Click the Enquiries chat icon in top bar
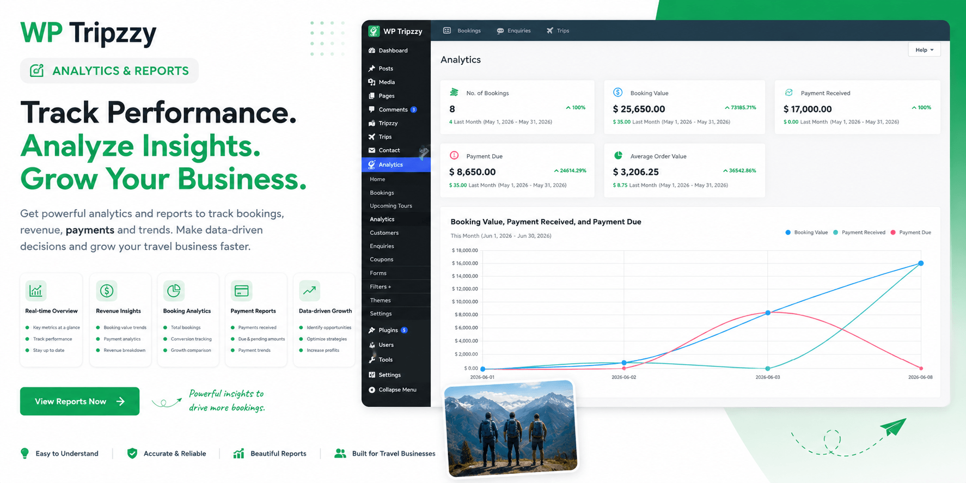Image resolution: width=966 pixels, height=483 pixels. tap(500, 31)
